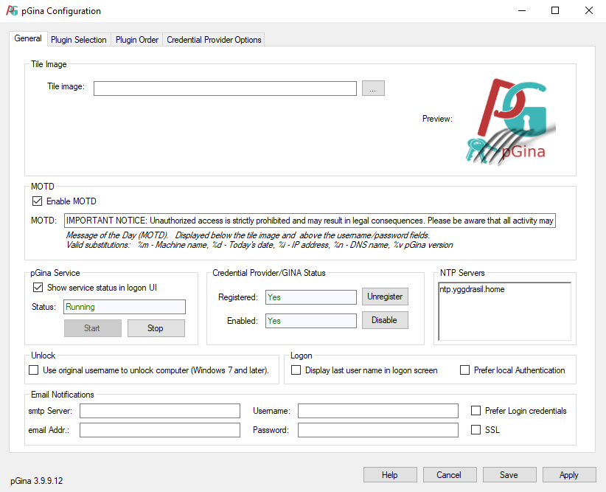This screenshot has width=606, height=492.
Task: Open the Plugin Order tab
Action: point(137,40)
